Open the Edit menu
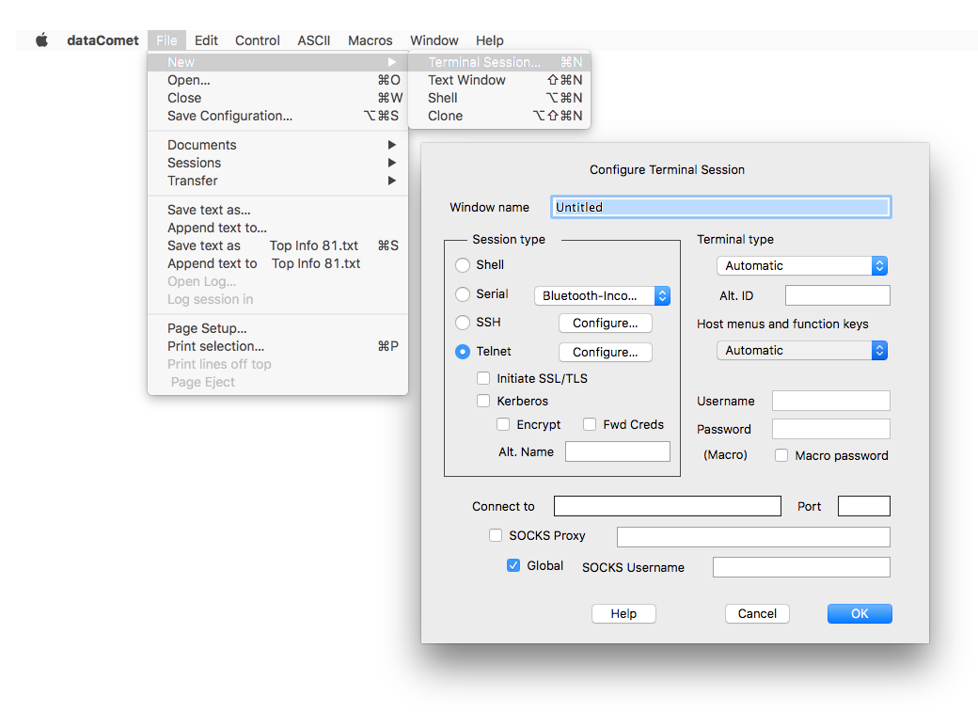The image size is (978, 712). point(206,40)
